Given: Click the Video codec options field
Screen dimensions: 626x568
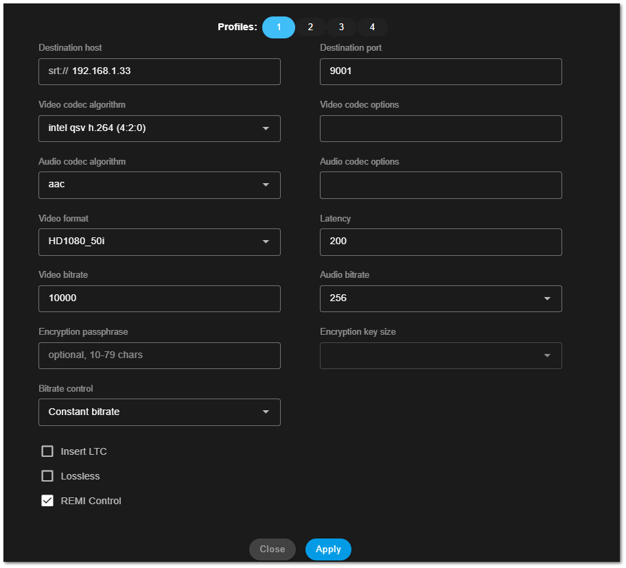Looking at the screenshot, I should tap(441, 128).
